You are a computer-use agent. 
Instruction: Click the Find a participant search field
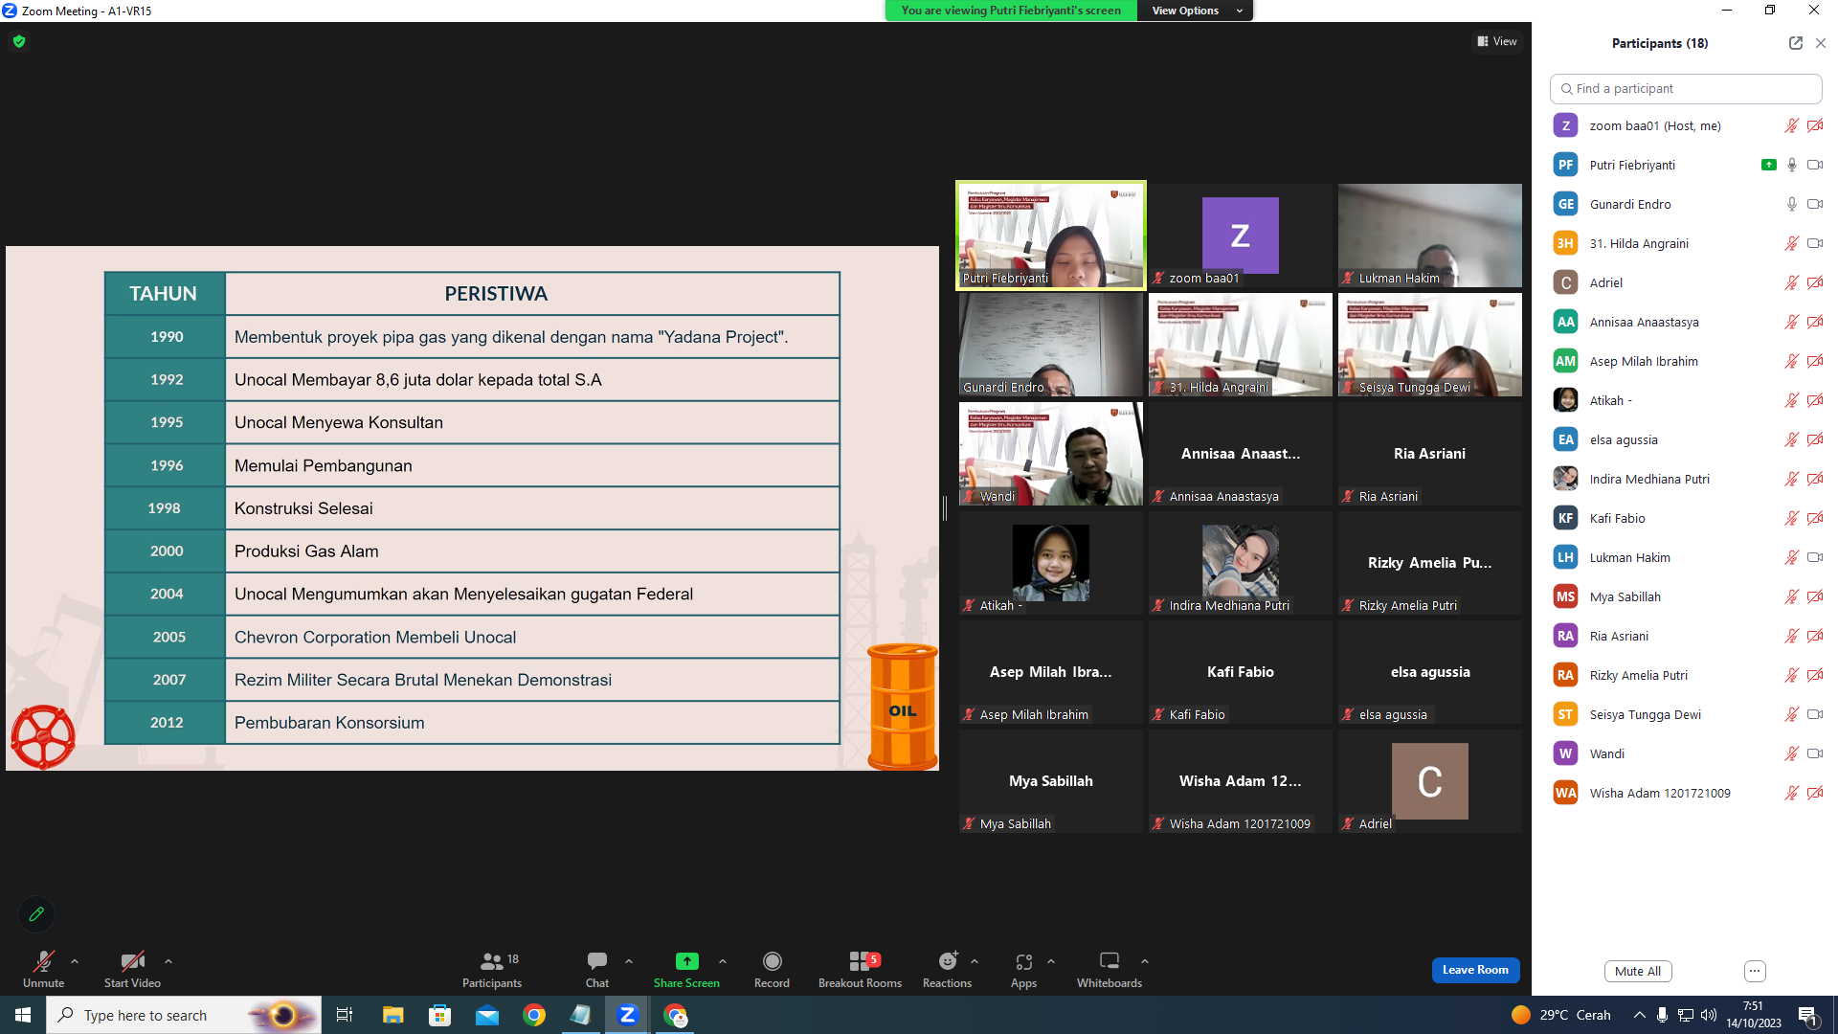point(1686,88)
